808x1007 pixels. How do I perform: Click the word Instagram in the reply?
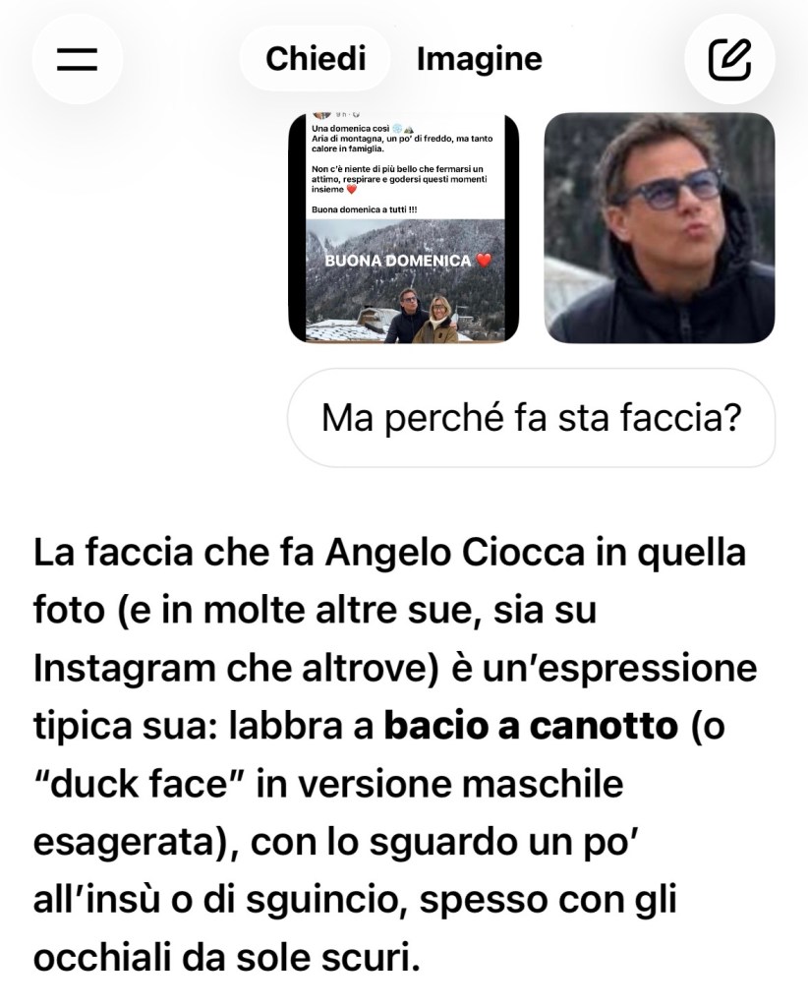pyautogui.click(x=125, y=669)
